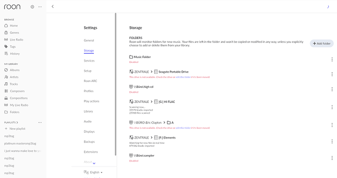Screen dimensions: 337x178
Task: Open options menu for \\Büro\sampler
Action: point(332,158)
